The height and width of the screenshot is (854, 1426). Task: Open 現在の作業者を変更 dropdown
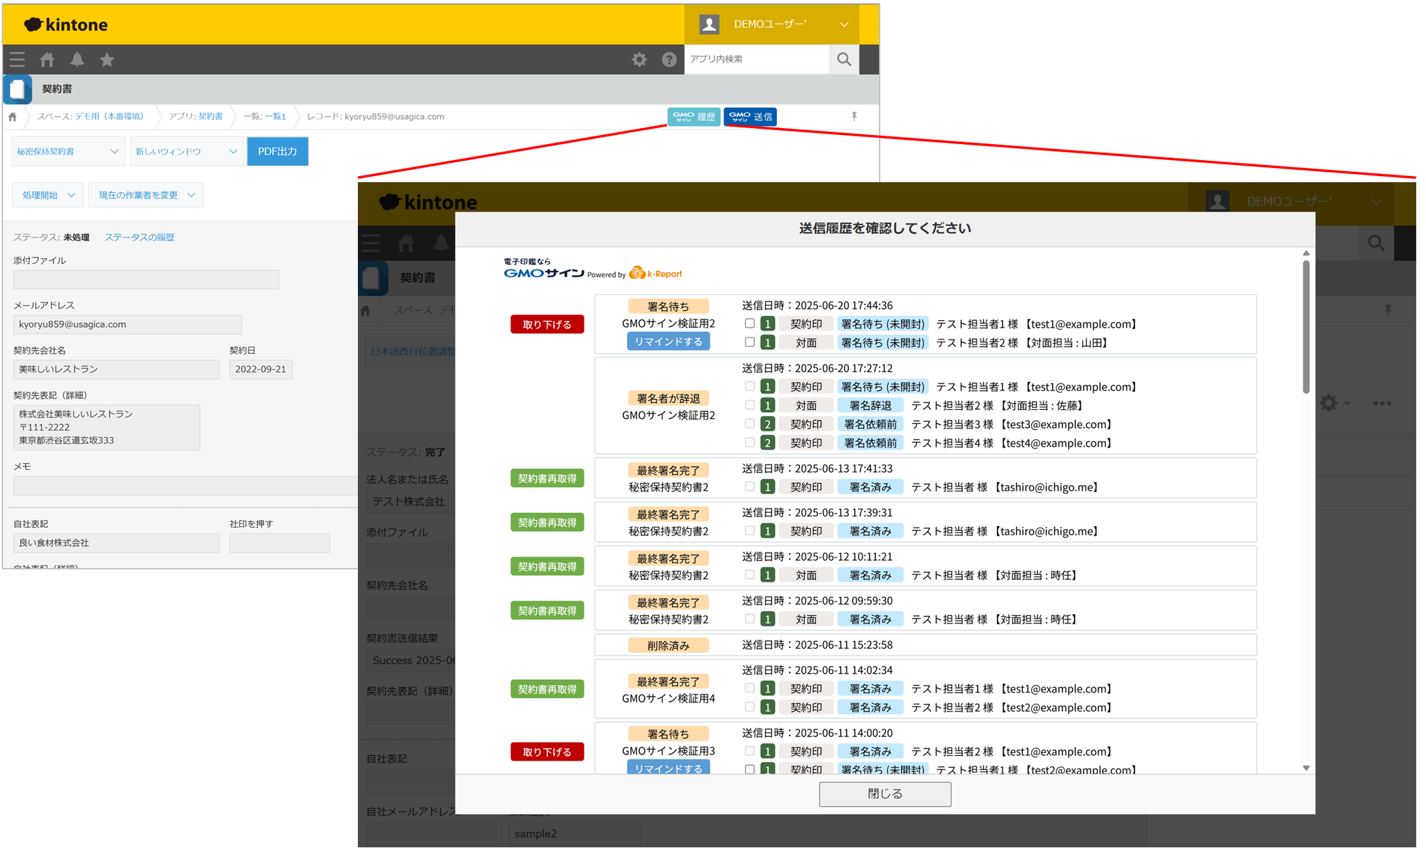146,195
